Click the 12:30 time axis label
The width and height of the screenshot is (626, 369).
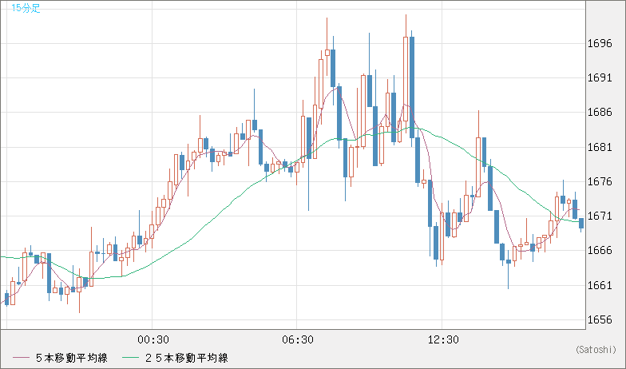442,340
